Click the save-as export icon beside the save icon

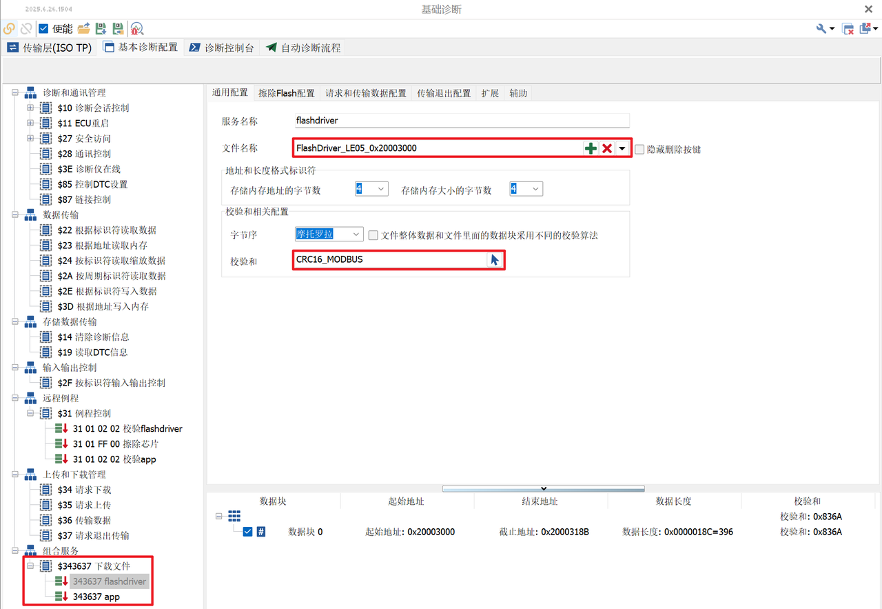click(118, 28)
